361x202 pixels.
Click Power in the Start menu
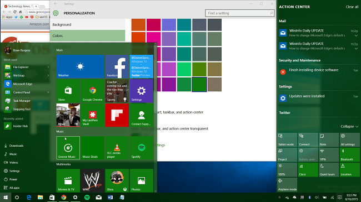[x=11, y=179]
